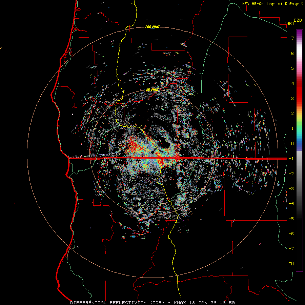Click the ZDR color scale bar
The width and height of the screenshot is (305, 305).
(x=299, y=150)
